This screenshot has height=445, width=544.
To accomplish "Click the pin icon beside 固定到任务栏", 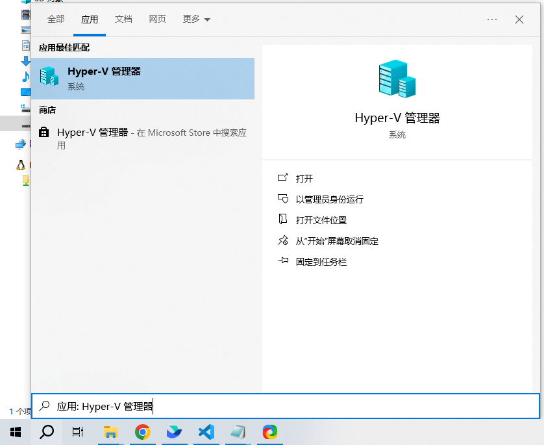I will pos(283,261).
